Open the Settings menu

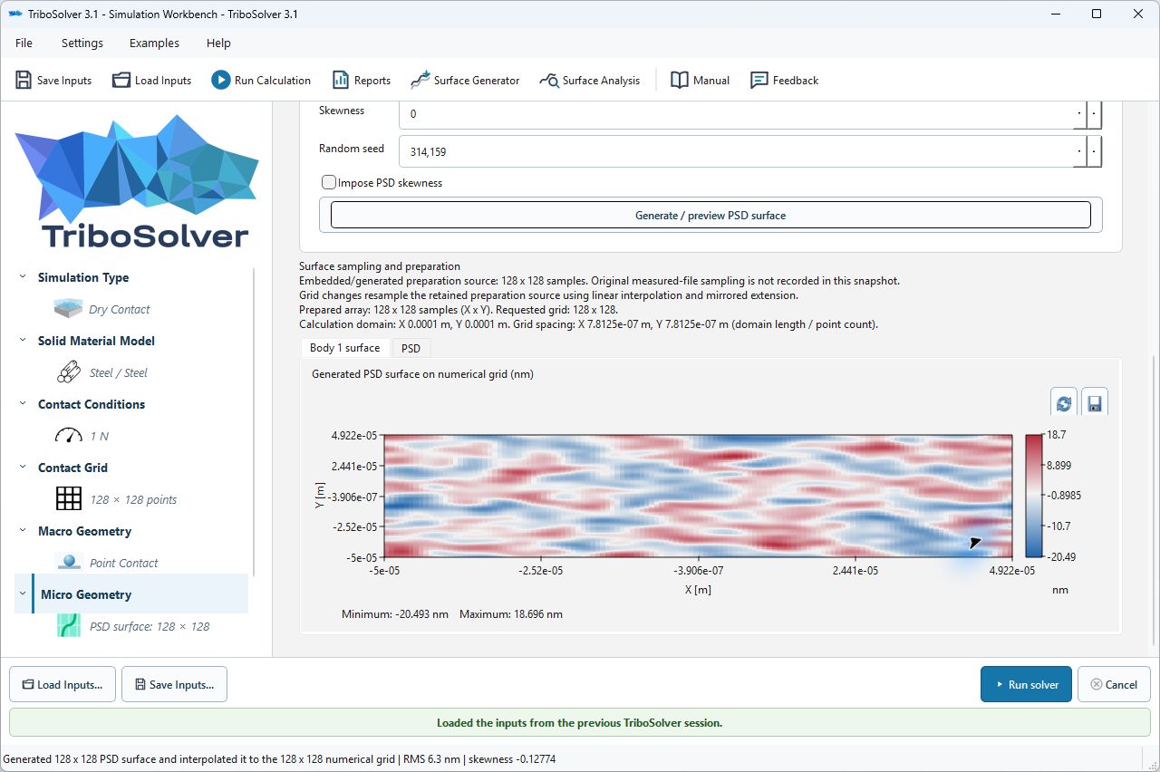point(82,43)
